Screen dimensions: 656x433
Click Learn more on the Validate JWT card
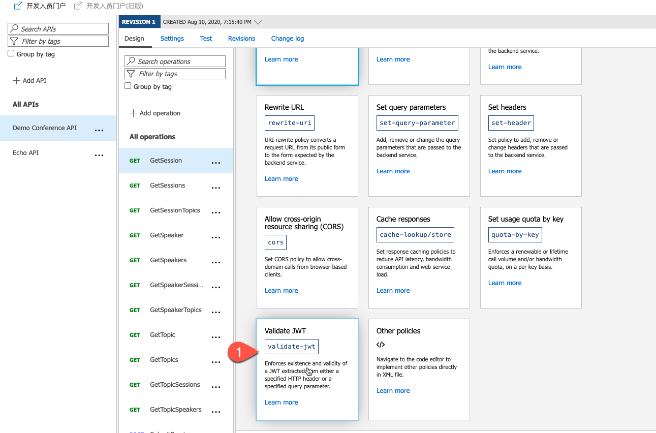(281, 402)
